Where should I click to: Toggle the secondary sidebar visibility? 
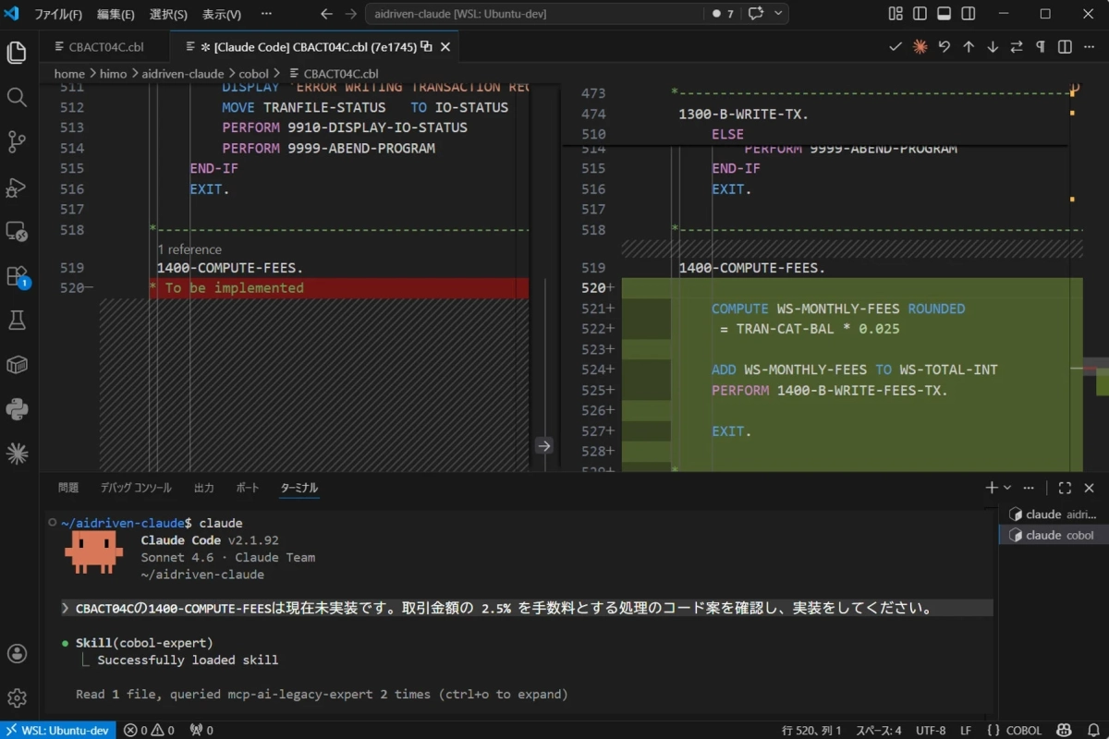click(968, 14)
